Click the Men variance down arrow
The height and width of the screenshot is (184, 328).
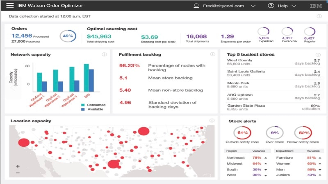click(320, 170)
